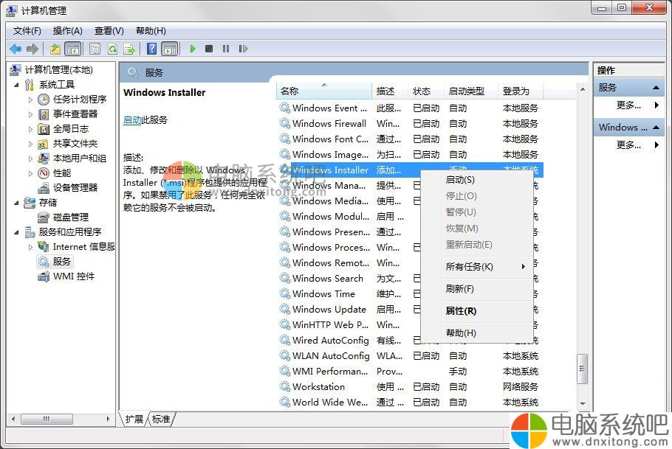This screenshot has height=449, width=672.
Task: Open the Help toolbar icon
Action: [x=151, y=49]
